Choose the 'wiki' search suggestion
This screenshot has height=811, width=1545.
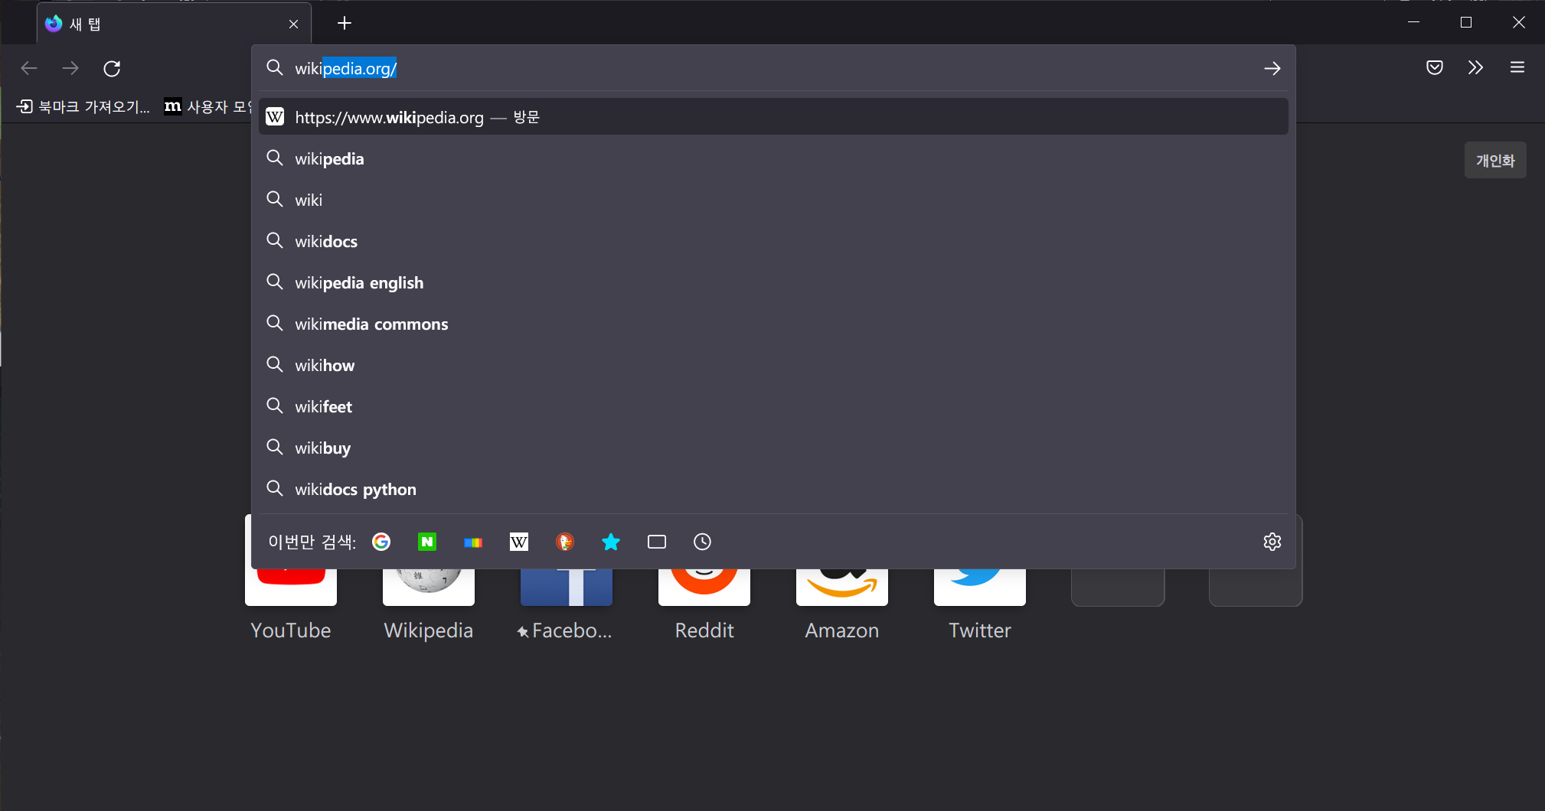click(x=773, y=200)
